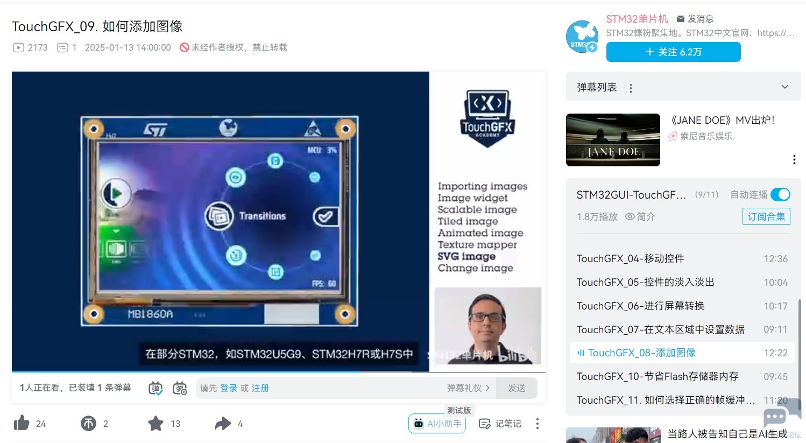Expand the 弹幕列表 panel chevron
This screenshot has width=806, height=443.
(785, 87)
